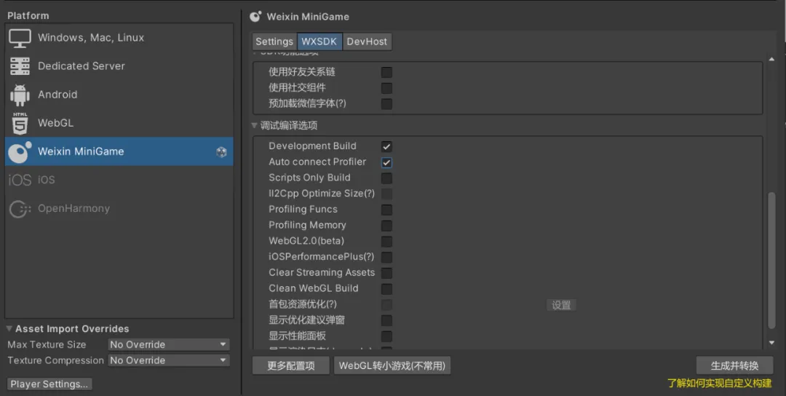Image resolution: width=786 pixels, height=396 pixels.
Task: Click the scroll down arrow
Action: (772, 343)
